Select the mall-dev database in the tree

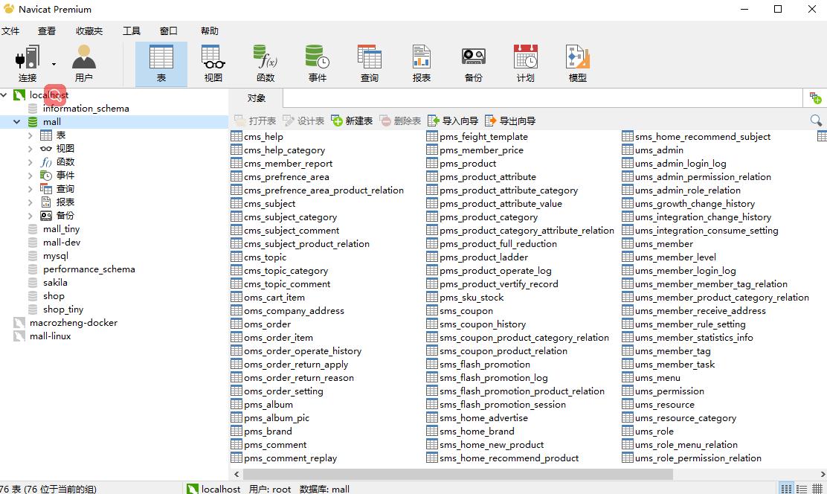pyautogui.click(x=61, y=243)
